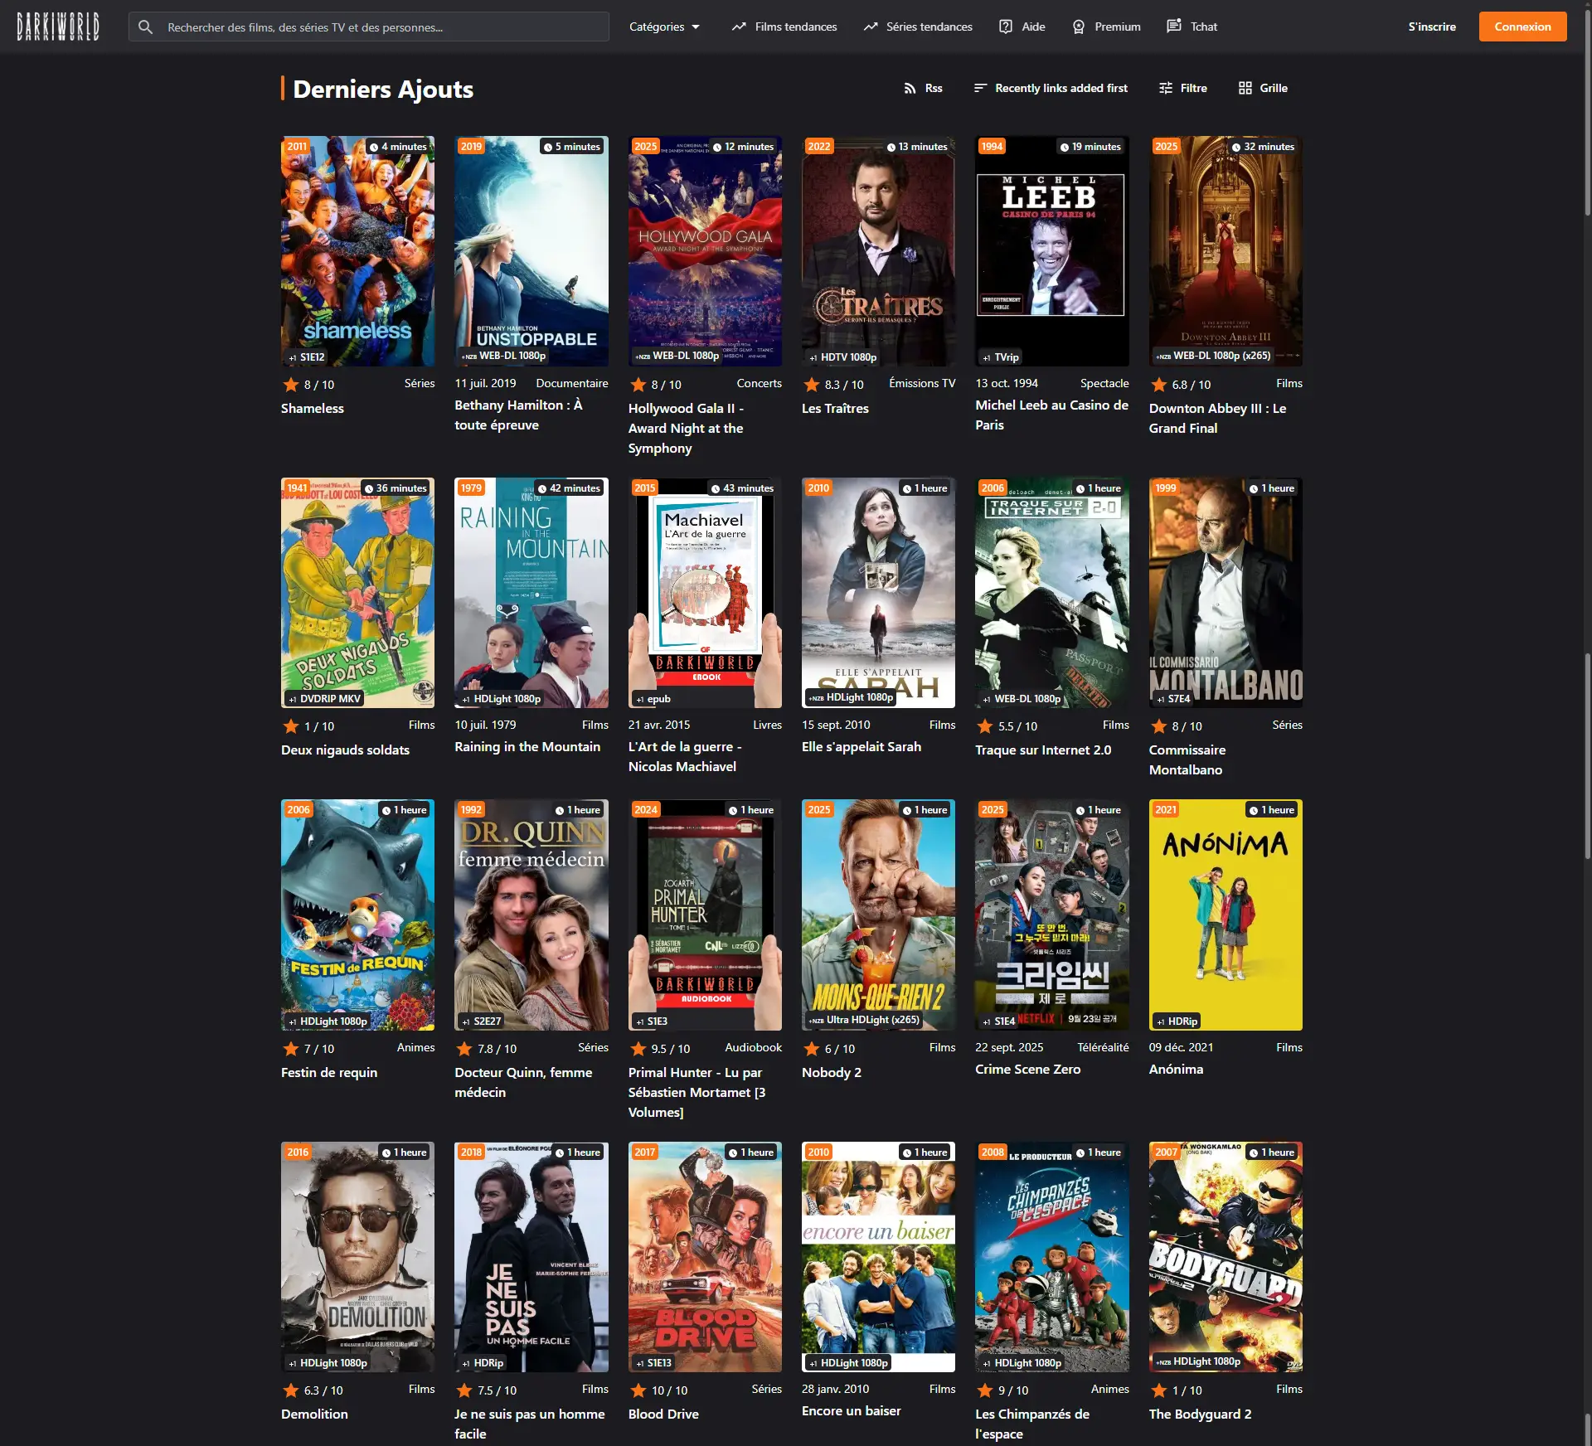Click the S'inscrire link
The image size is (1592, 1446).
pyautogui.click(x=1431, y=27)
